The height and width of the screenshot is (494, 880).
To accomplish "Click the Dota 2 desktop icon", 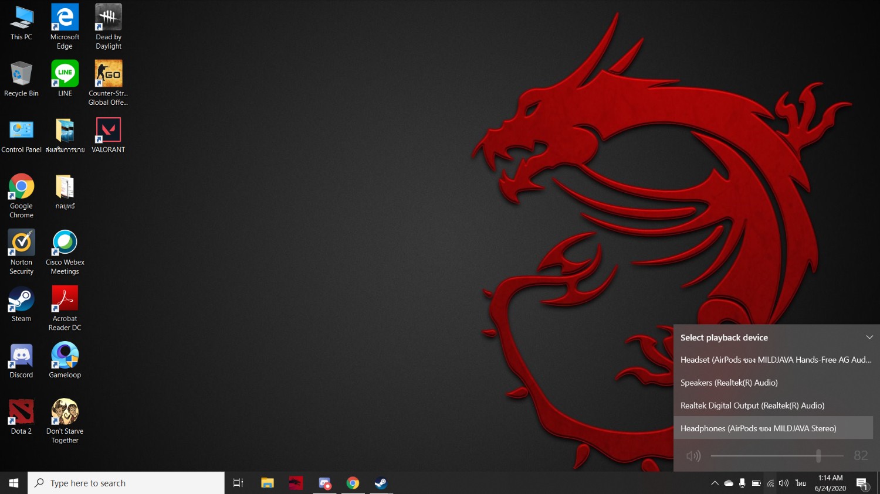I will coord(21,417).
